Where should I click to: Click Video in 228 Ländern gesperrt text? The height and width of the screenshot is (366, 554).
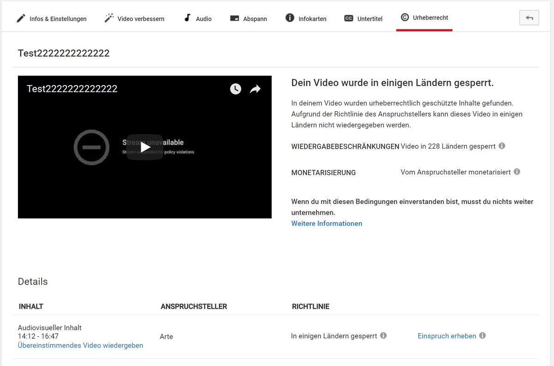[448, 146]
